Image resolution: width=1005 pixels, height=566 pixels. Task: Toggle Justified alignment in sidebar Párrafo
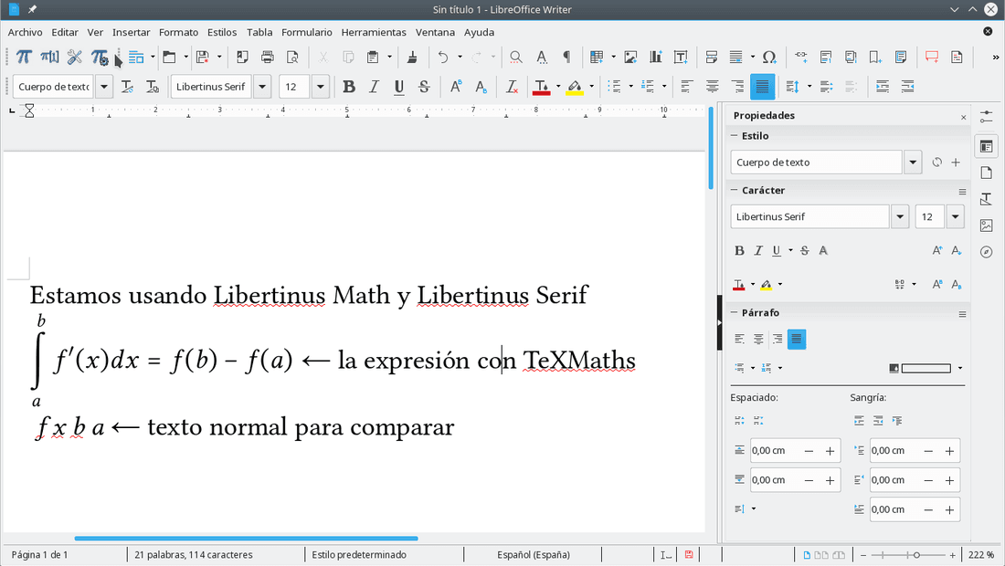click(x=796, y=339)
